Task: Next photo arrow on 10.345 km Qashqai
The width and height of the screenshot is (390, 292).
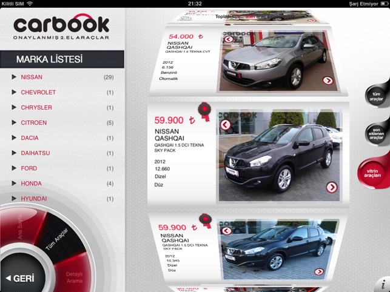Action: [319, 272]
